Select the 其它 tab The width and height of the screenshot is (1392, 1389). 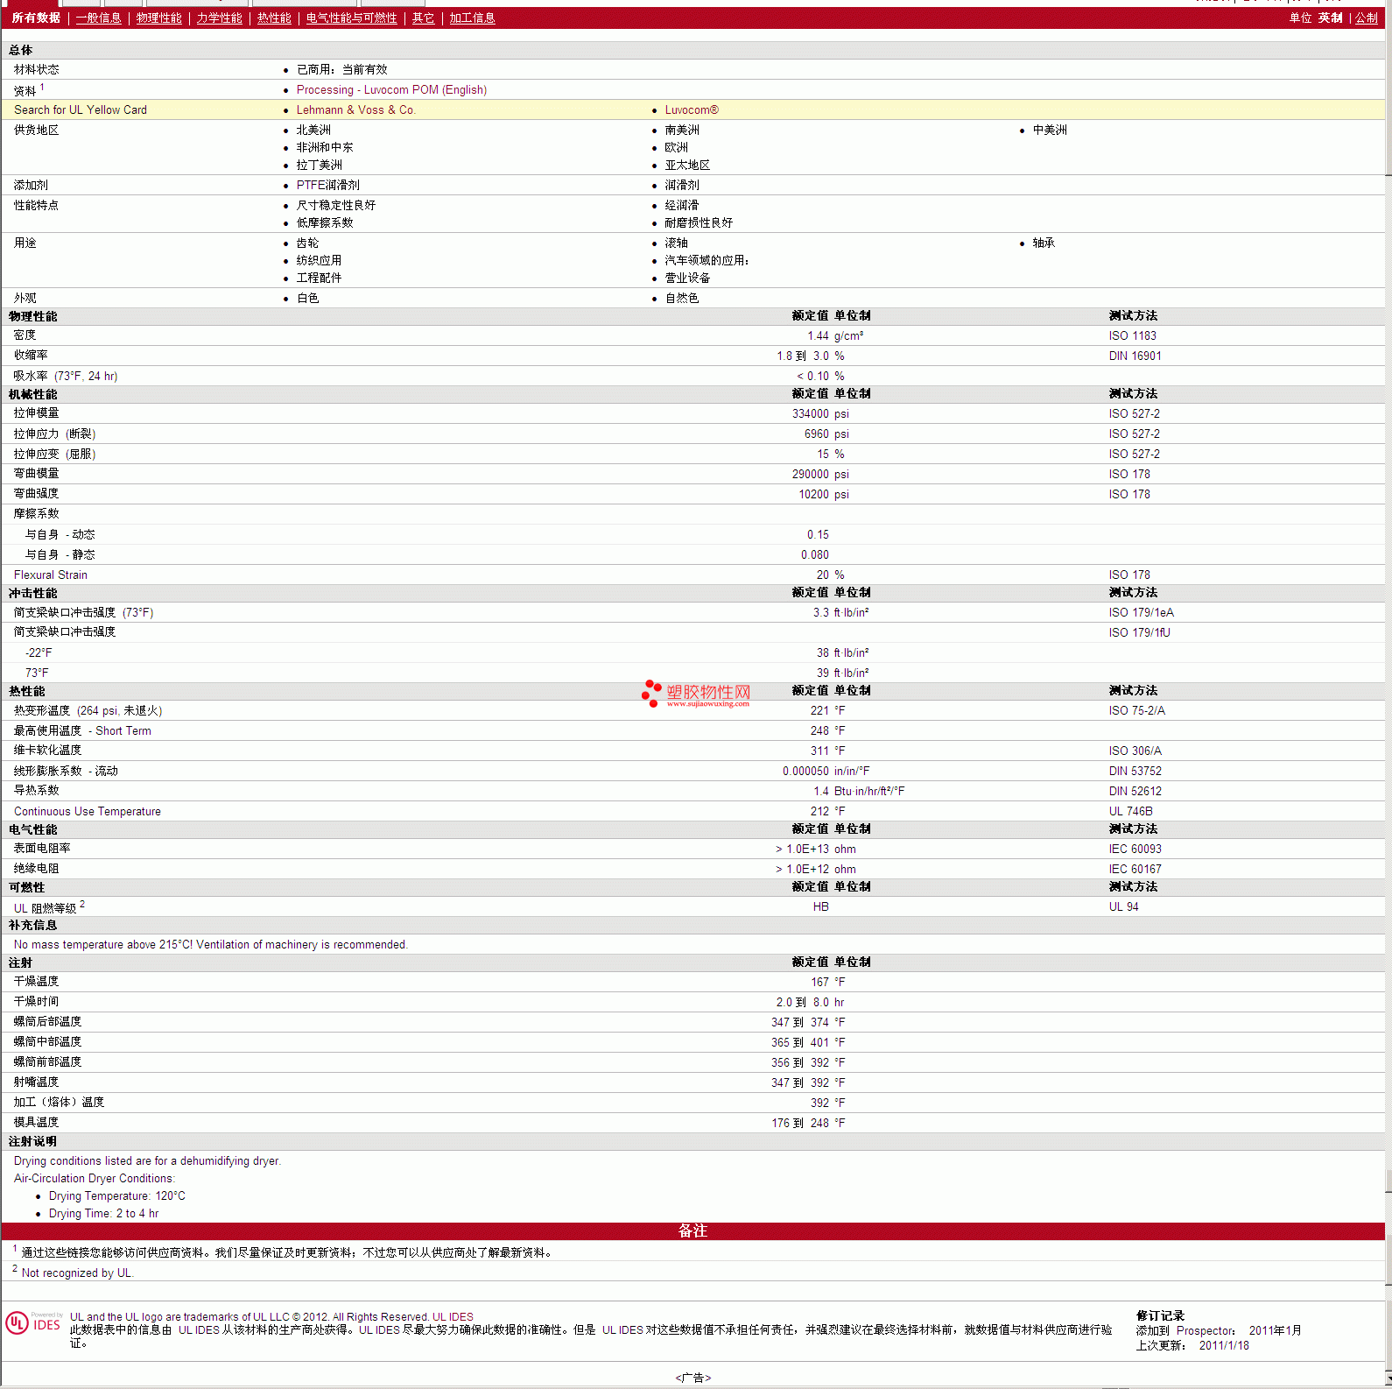click(423, 18)
